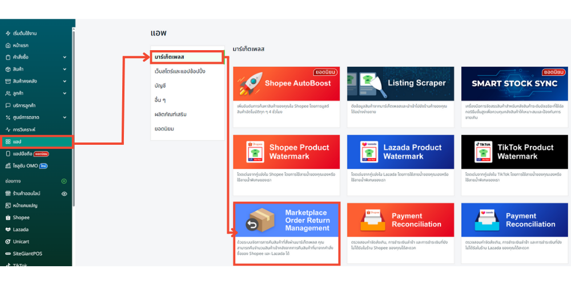Open the mobile app phone icon
This screenshot has width=571, height=285.
(8, 154)
